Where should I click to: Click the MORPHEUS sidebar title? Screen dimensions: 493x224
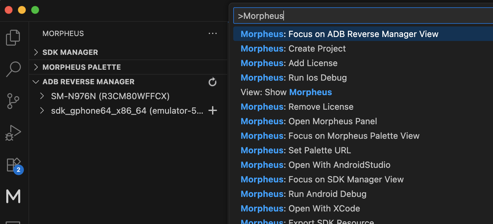click(63, 34)
